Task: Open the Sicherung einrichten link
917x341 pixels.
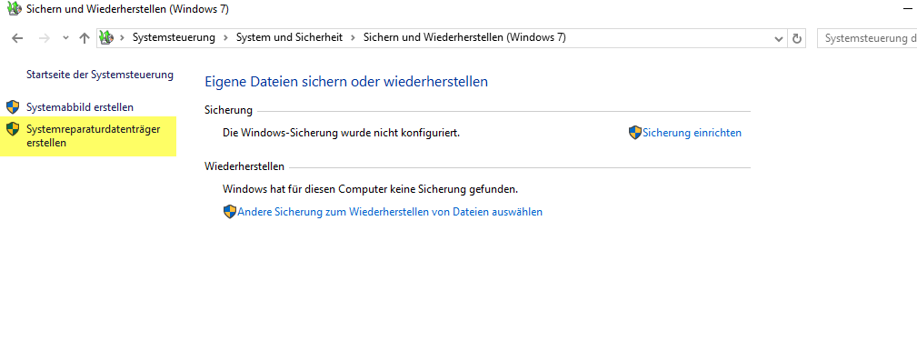Action: [692, 133]
